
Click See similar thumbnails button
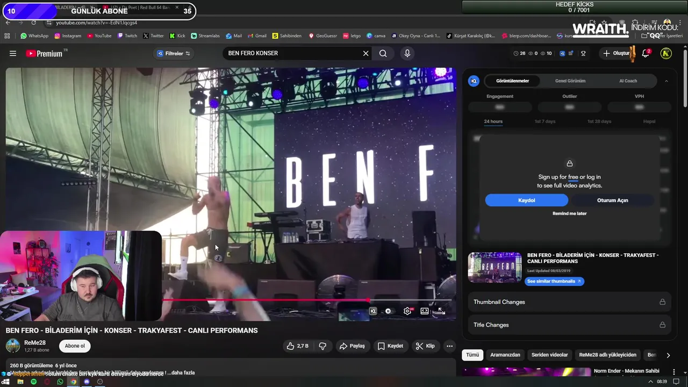tap(554, 281)
